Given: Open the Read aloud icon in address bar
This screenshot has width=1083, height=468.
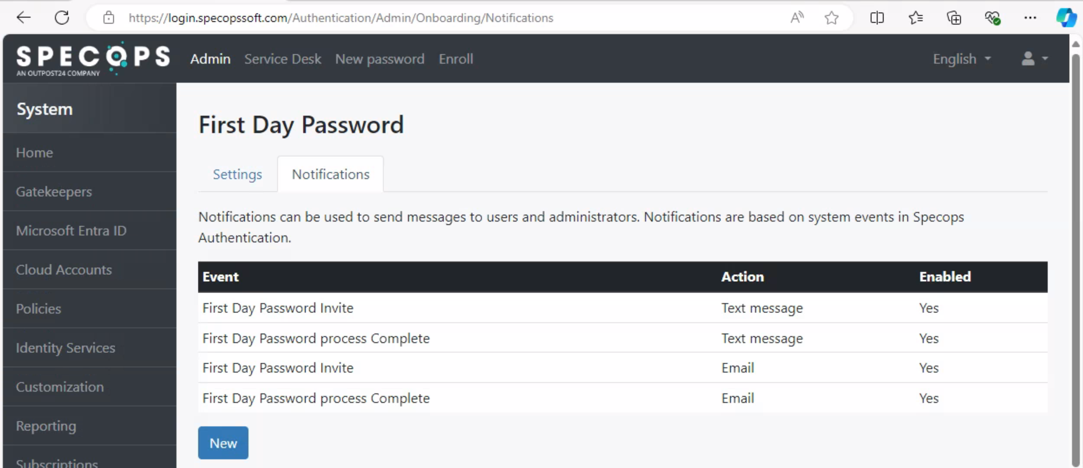Looking at the screenshot, I should tap(797, 18).
